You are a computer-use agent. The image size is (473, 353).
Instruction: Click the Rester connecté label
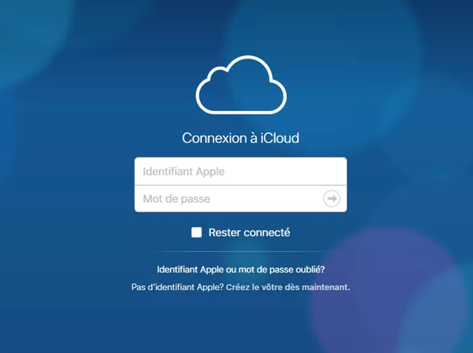(x=249, y=233)
